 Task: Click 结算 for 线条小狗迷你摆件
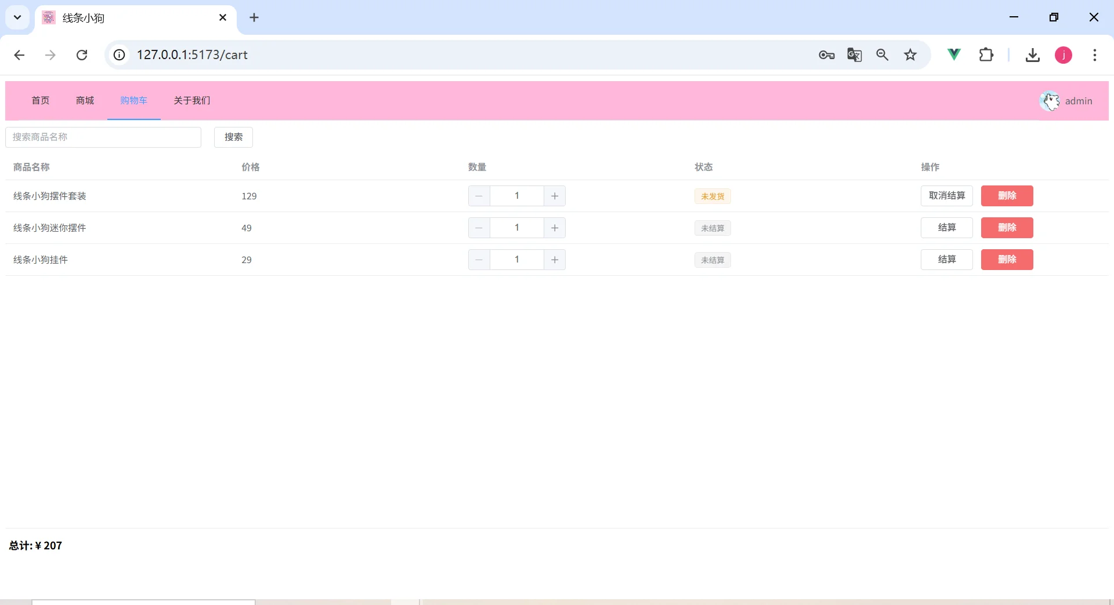pos(947,228)
